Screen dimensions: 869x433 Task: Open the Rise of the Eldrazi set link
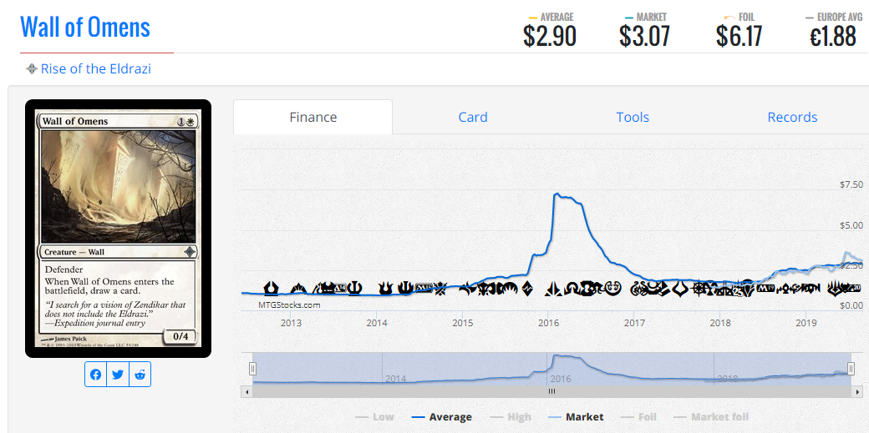[95, 68]
